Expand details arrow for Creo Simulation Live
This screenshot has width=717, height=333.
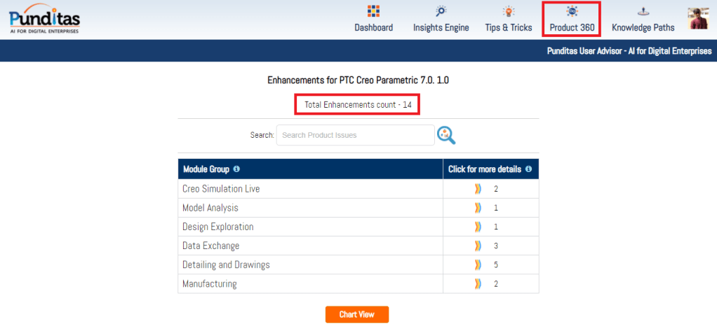tap(478, 189)
